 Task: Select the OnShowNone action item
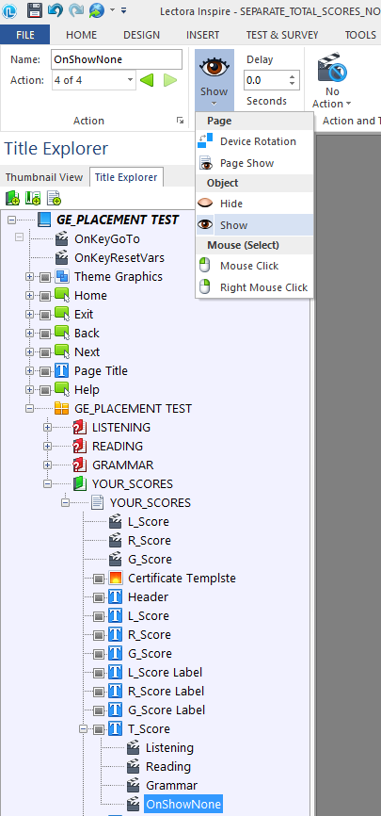183,804
